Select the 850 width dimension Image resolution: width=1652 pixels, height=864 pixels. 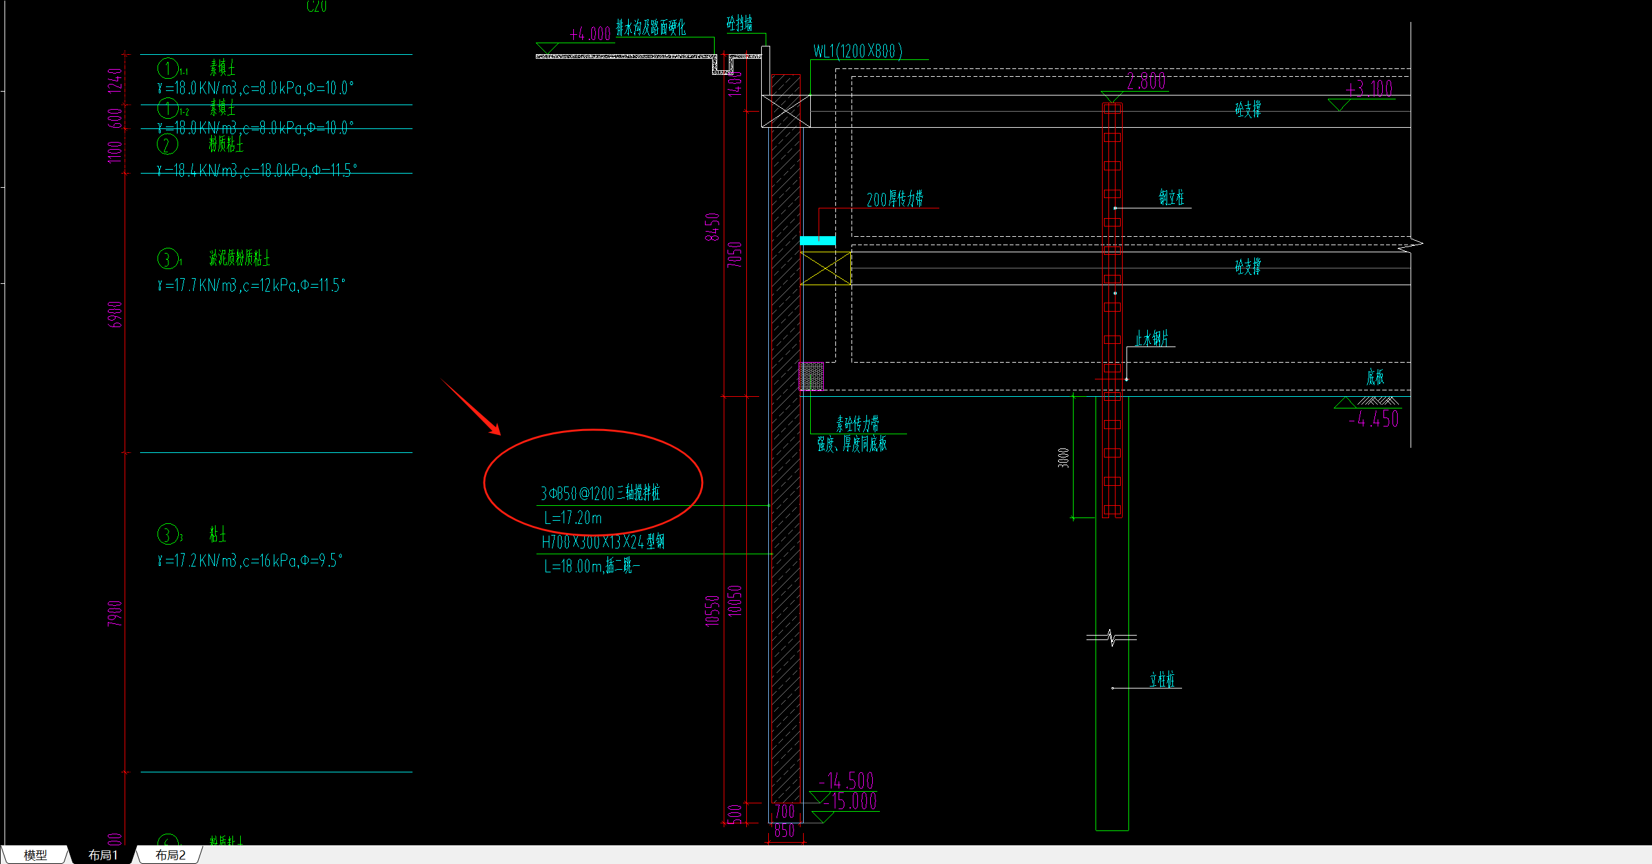(784, 831)
